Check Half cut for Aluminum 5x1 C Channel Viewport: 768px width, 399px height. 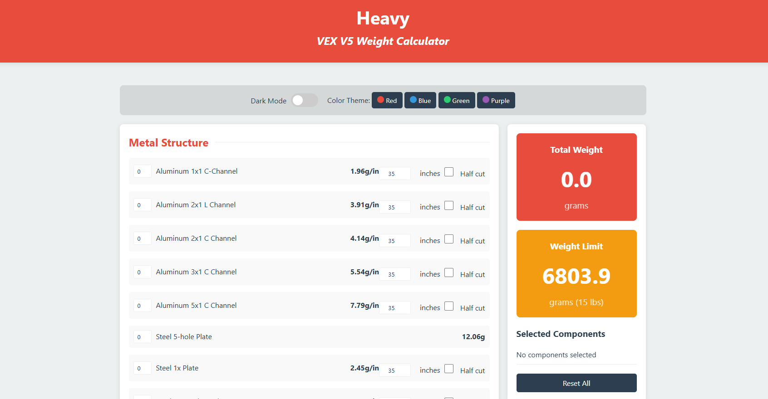click(x=449, y=306)
